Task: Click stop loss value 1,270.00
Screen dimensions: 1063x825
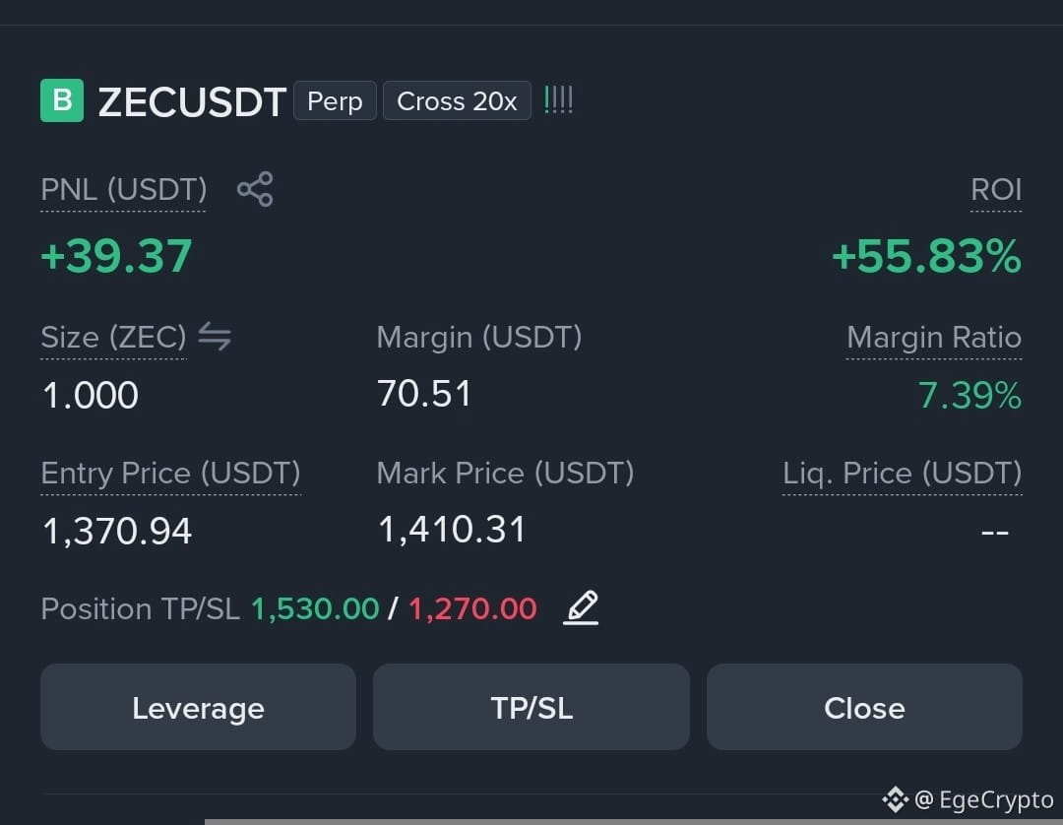Action: 472,608
